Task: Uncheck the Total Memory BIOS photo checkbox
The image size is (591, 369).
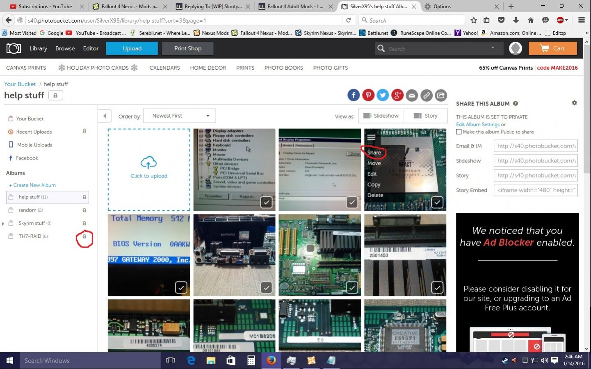Action: point(181,287)
